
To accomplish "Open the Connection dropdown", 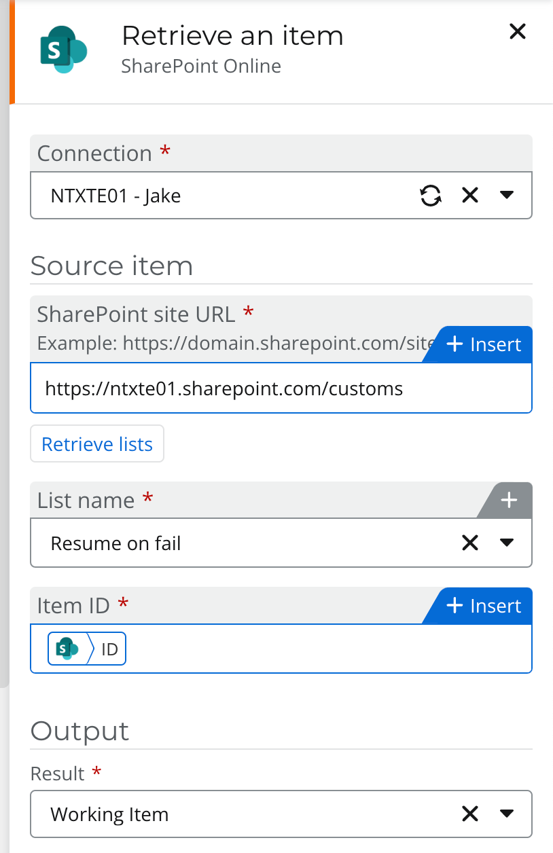I will point(506,196).
